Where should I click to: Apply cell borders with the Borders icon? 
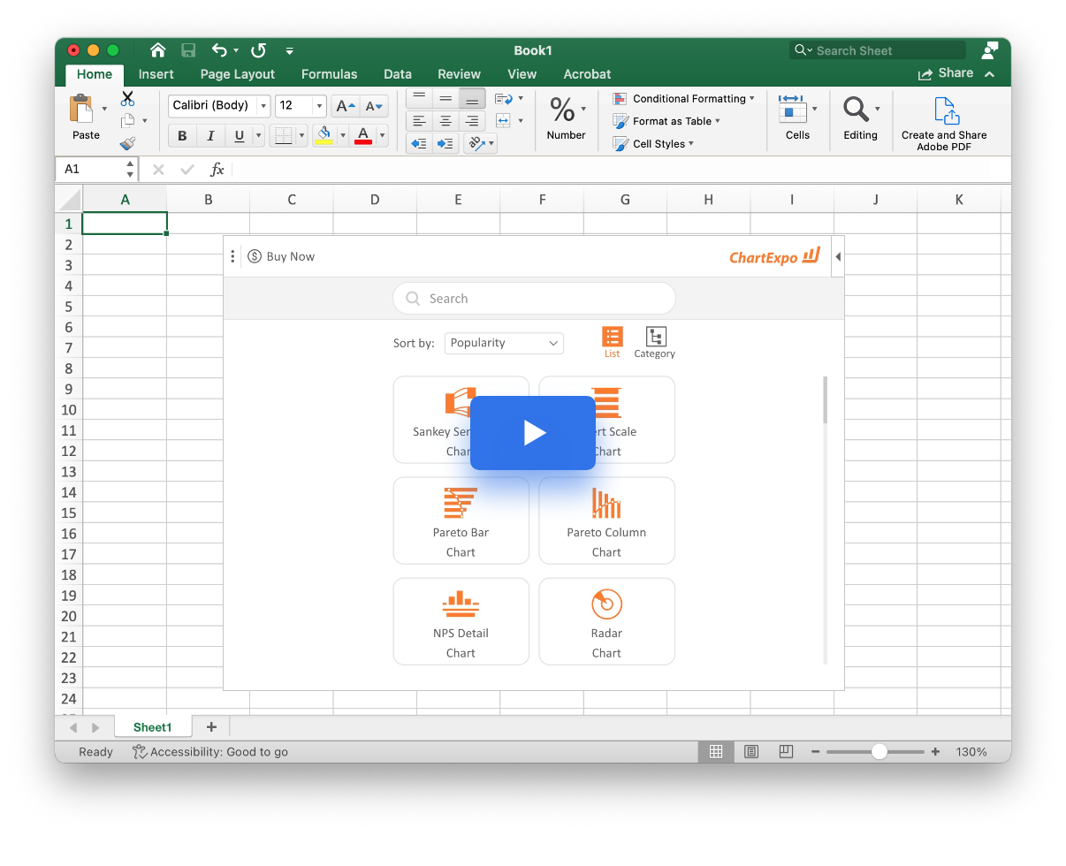pyautogui.click(x=283, y=135)
